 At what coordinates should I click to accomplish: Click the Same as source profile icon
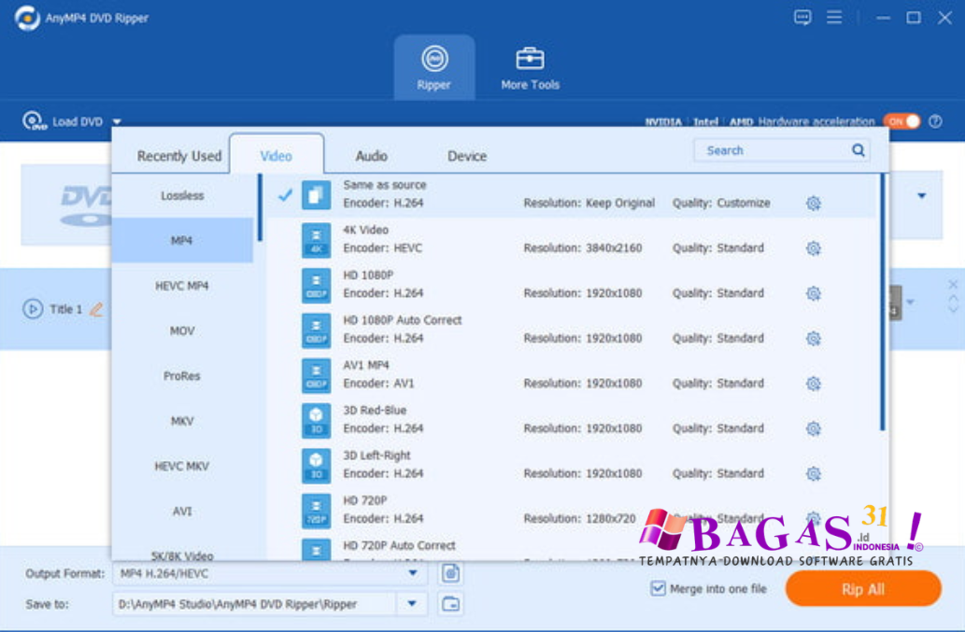click(x=317, y=195)
